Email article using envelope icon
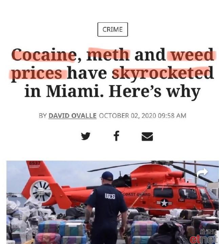This screenshot has height=244, width=219. tap(147, 137)
